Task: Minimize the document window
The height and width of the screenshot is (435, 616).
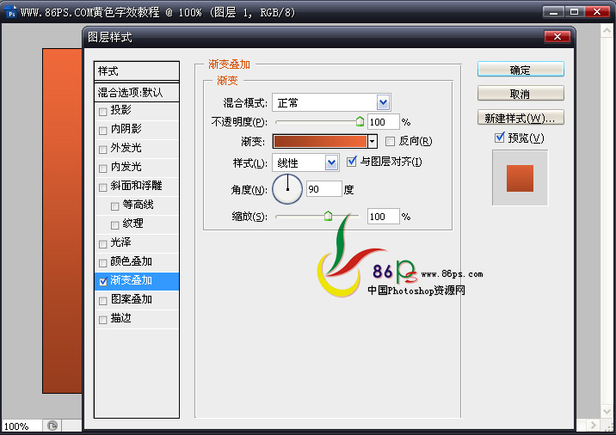Action: click(x=553, y=12)
